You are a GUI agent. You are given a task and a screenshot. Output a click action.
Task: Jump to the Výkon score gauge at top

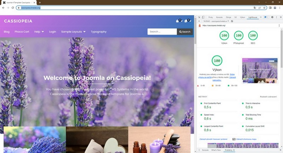pyautogui.click(x=224, y=37)
